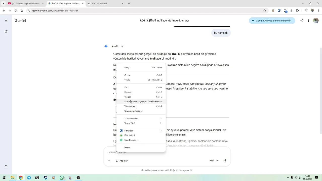Open the Bitwarden extension in Chrome toolbar
Screen dimensions: 322x181
point(279,11)
